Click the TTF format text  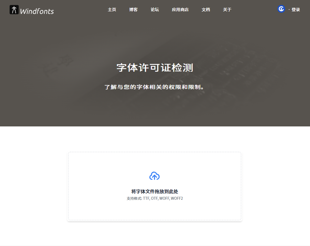(x=146, y=198)
